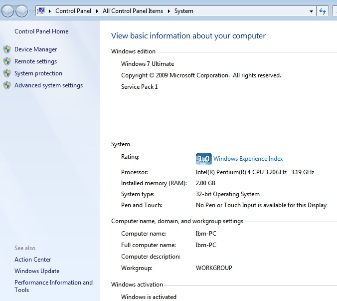Screen dimensions: 337x301
Task: Select Service Pack 1 text
Action: 139,87
